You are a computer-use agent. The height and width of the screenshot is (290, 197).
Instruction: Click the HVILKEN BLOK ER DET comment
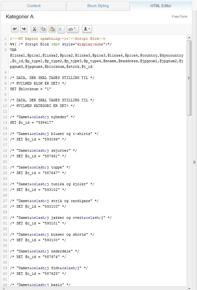pos(38,83)
